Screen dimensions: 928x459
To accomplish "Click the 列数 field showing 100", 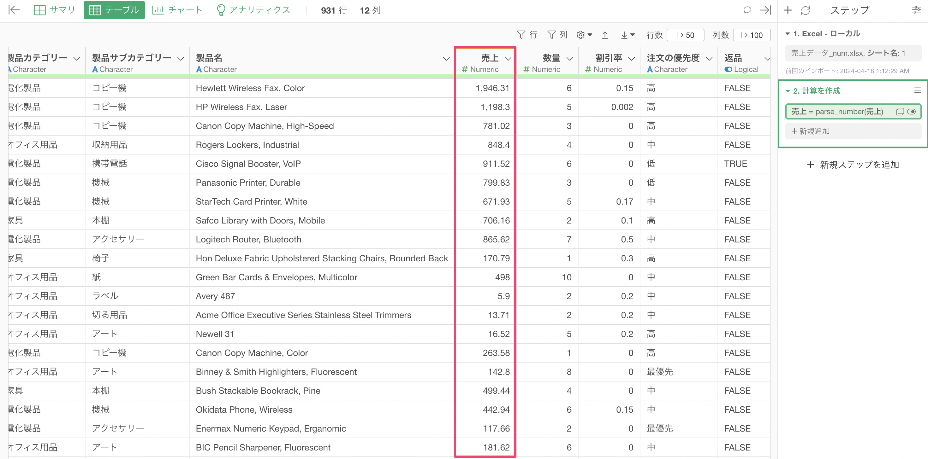I will coord(752,35).
